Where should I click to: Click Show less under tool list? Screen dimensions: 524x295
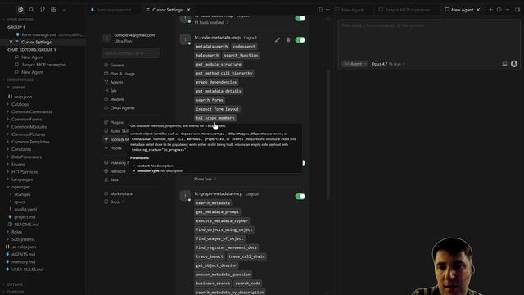click(205, 179)
